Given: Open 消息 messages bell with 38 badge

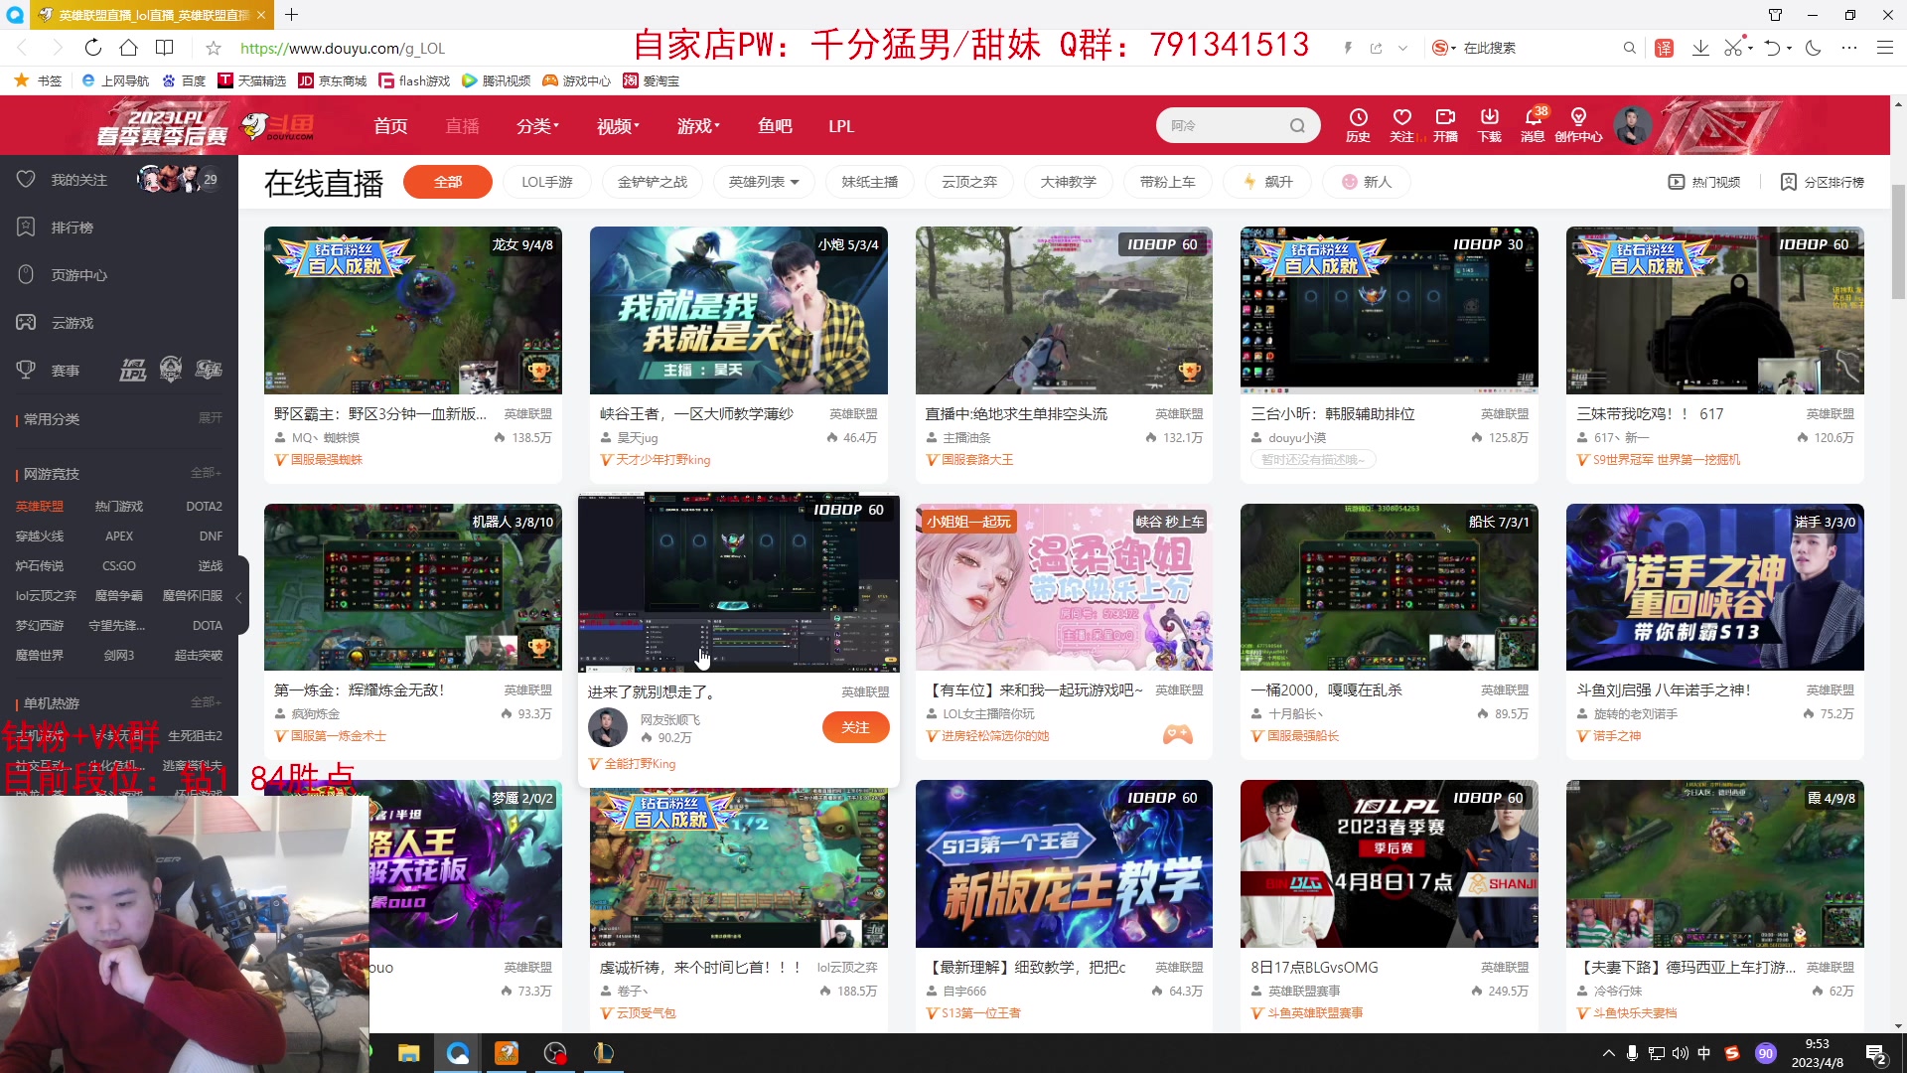Looking at the screenshot, I should [1533, 125].
